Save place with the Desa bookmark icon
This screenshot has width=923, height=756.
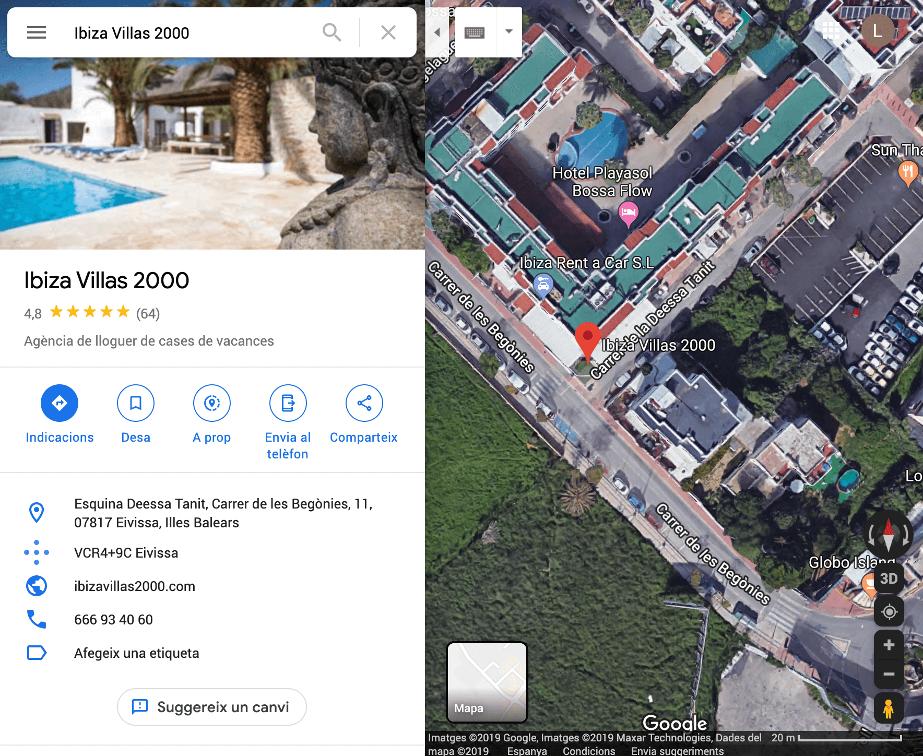click(136, 403)
